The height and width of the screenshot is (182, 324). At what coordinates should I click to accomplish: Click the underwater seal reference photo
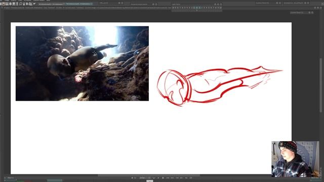tap(82, 63)
